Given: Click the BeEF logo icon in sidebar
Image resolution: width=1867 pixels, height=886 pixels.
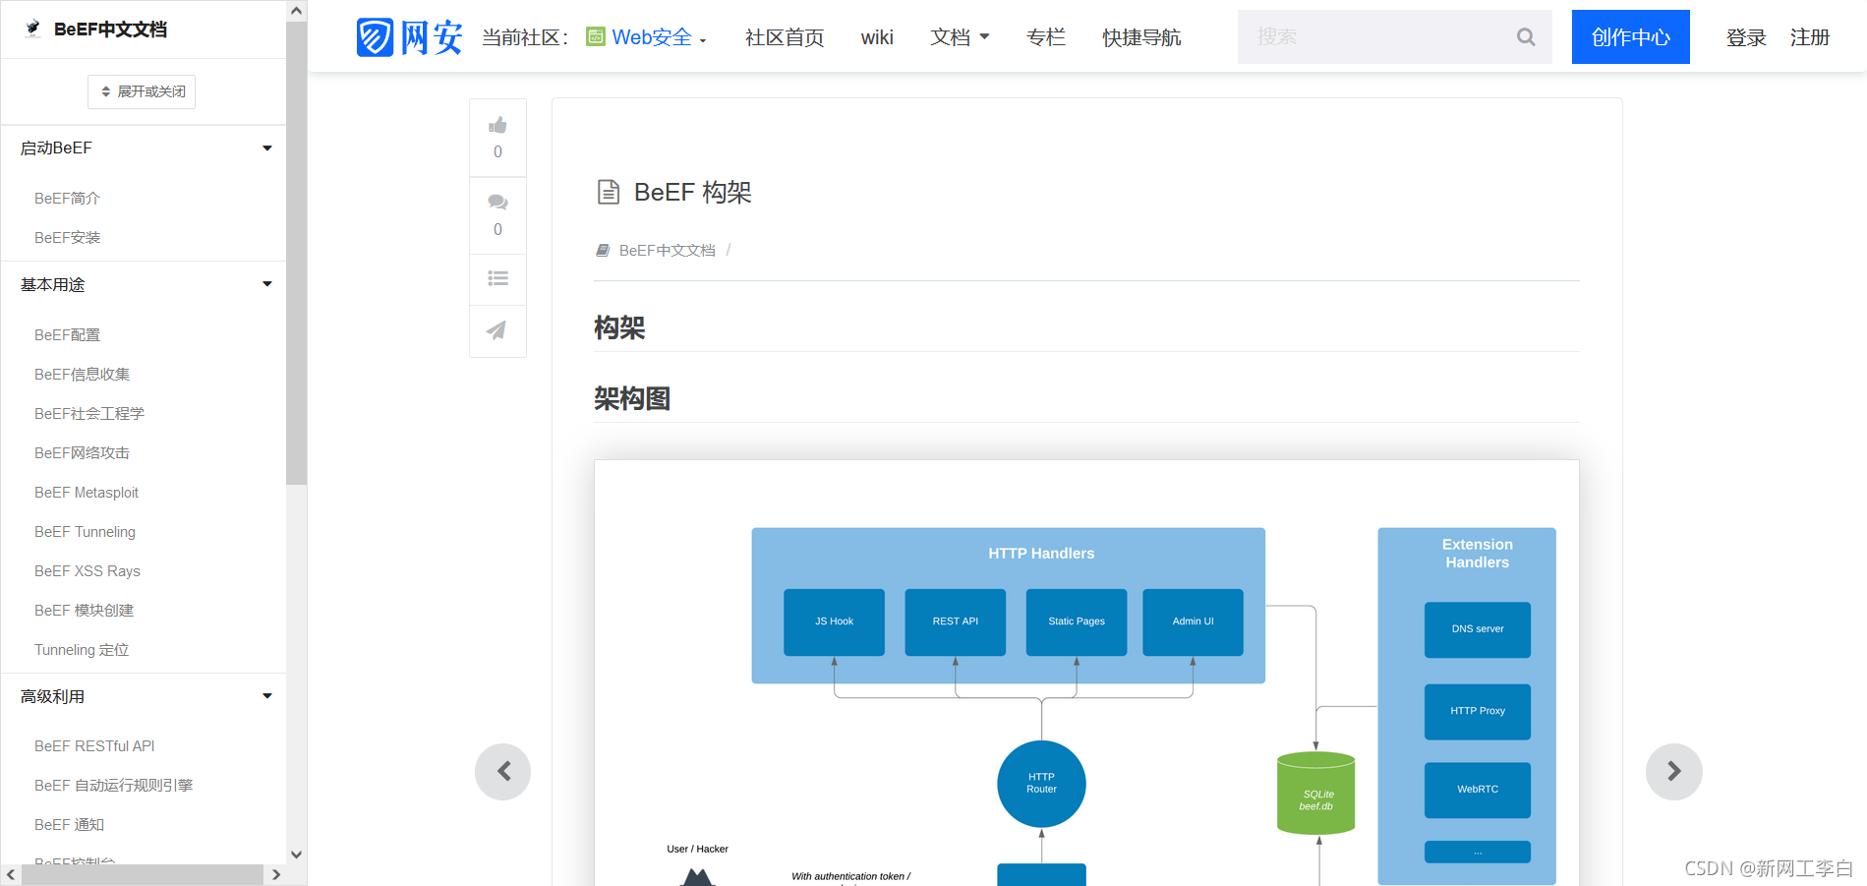Looking at the screenshot, I should pos(33,29).
